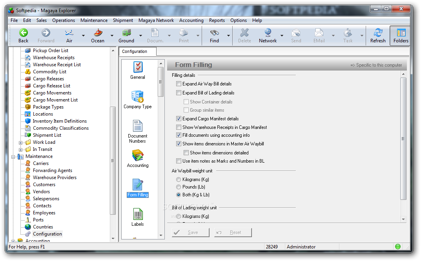421x261 pixels.
Task: Open General configuration icon
Action: click(138, 67)
